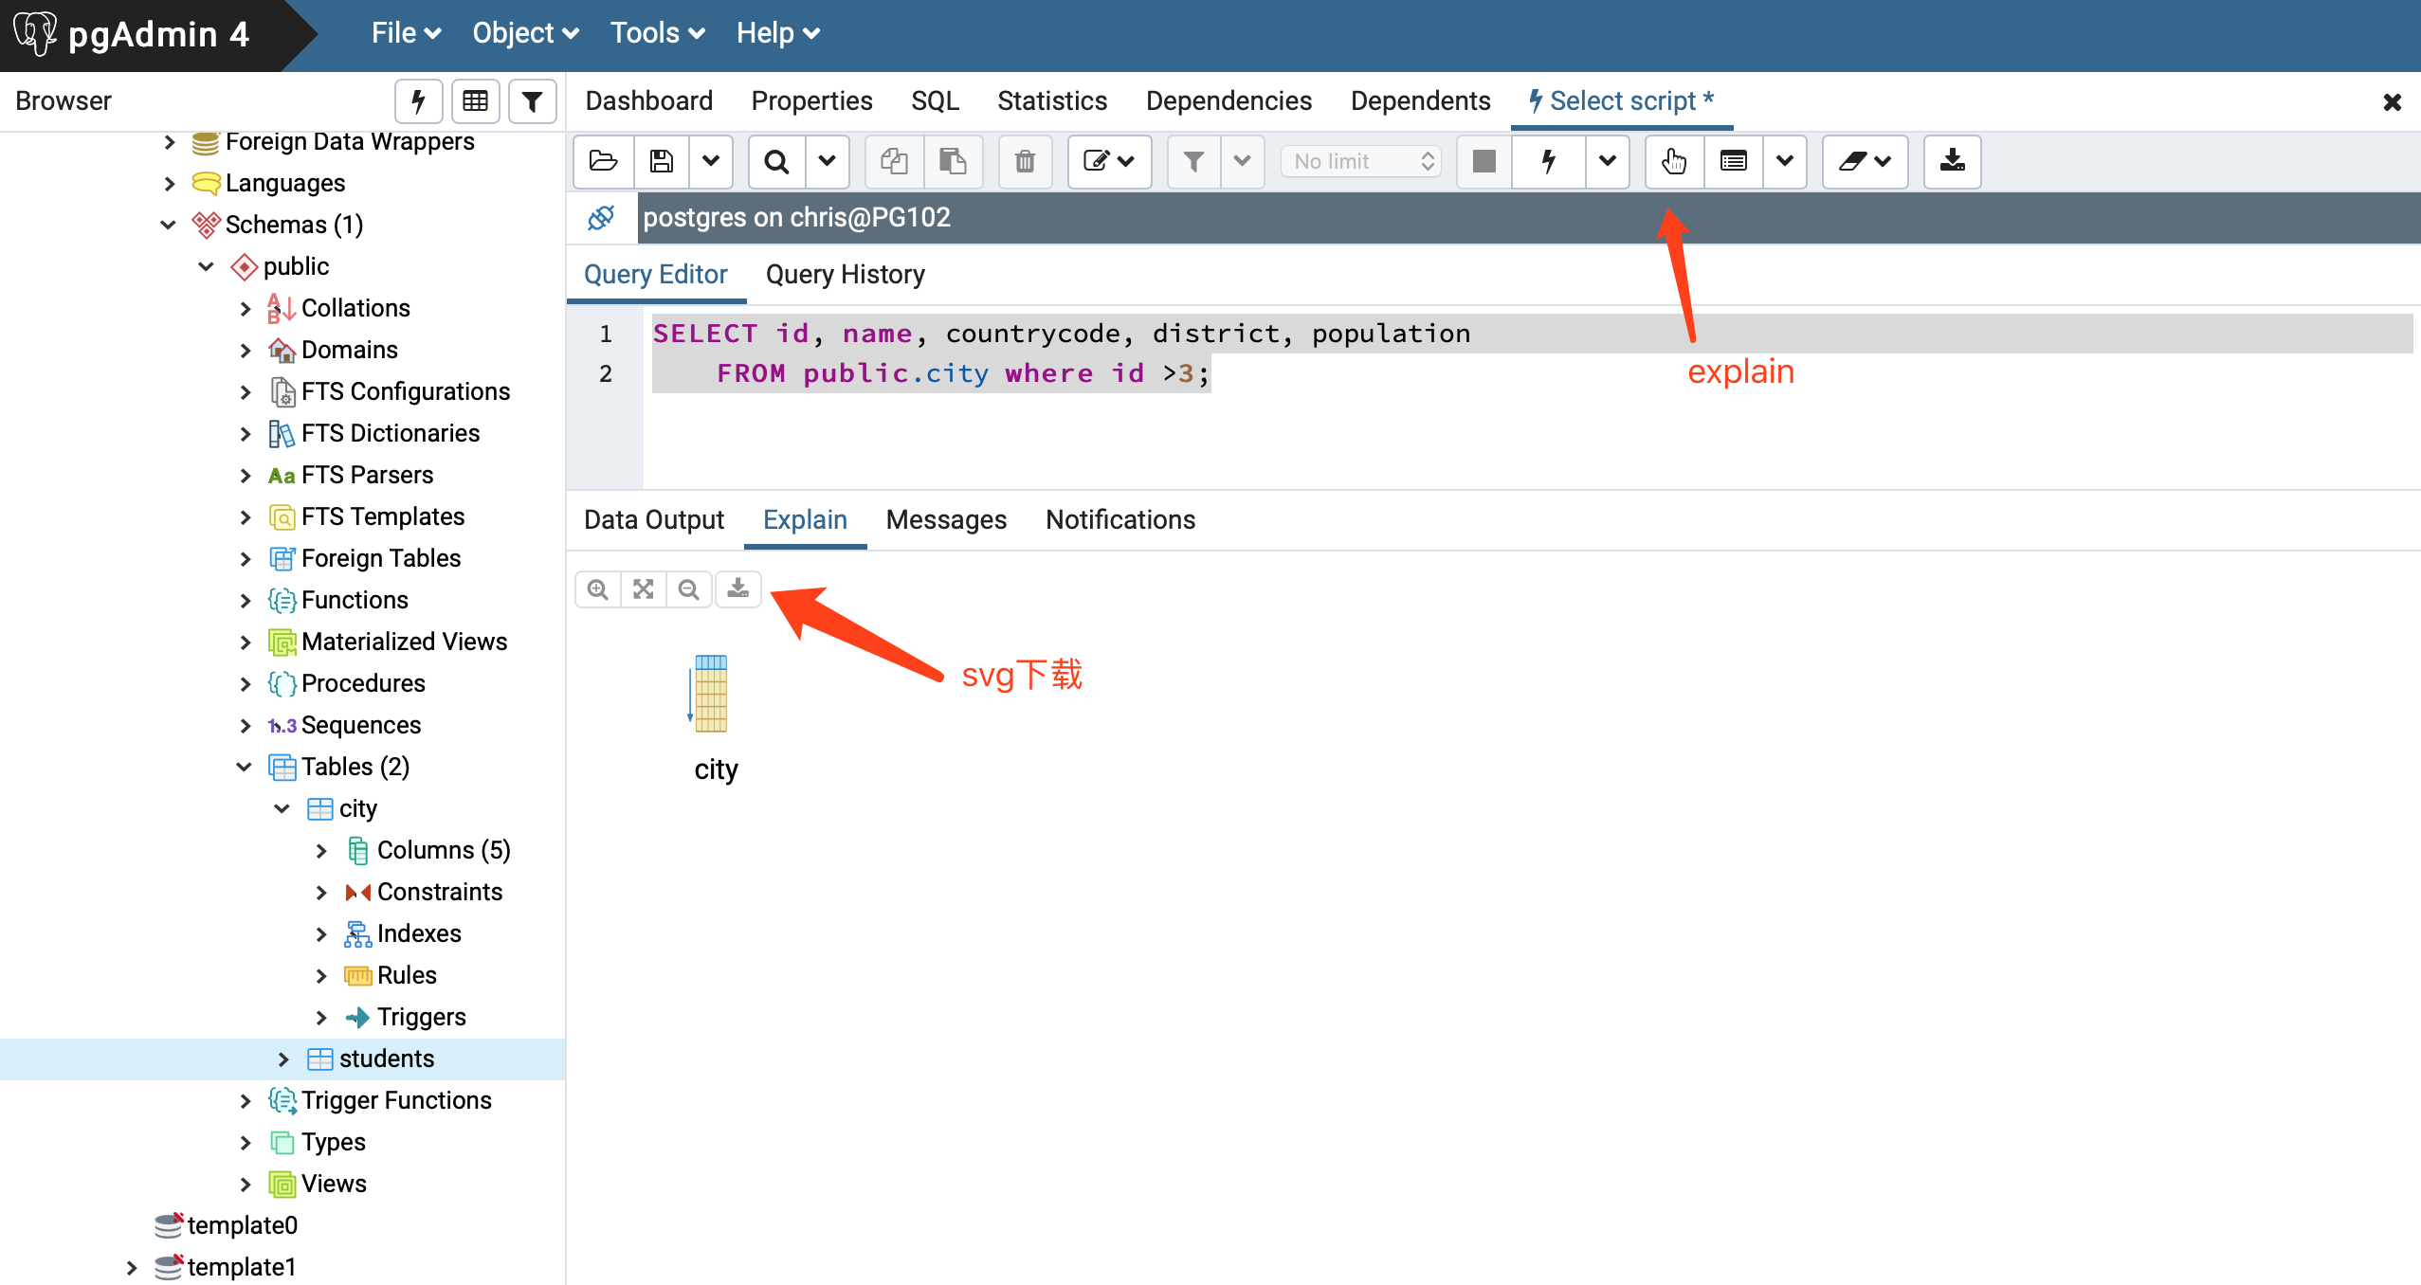This screenshot has height=1285, width=2421.
Task: Click the Execute query lightning icon
Action: pos(1549,161)
